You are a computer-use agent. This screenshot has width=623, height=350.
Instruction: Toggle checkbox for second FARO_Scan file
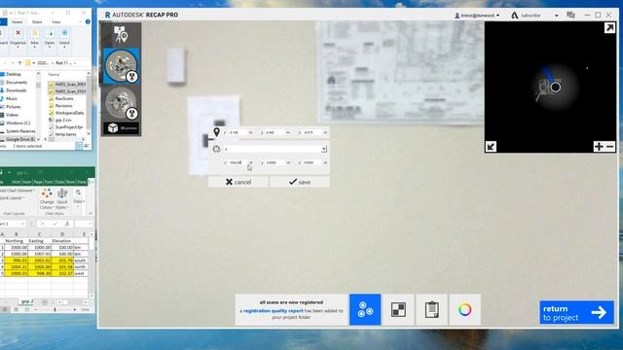point(51,91)
